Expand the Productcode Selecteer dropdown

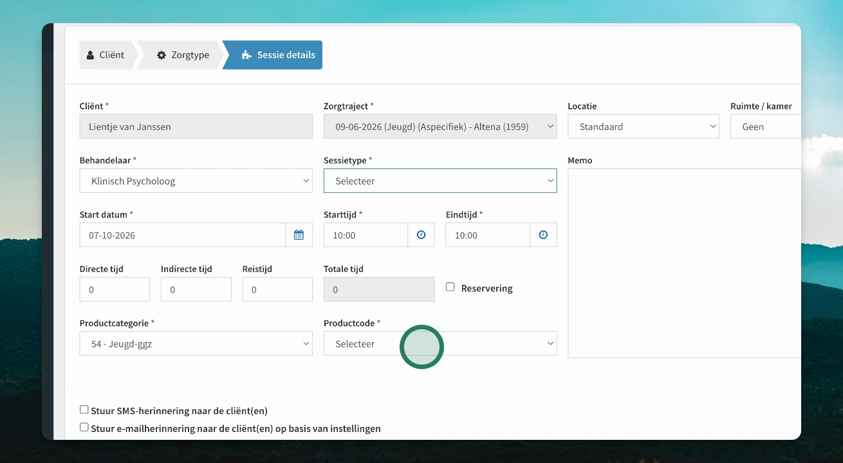[440, 343]
